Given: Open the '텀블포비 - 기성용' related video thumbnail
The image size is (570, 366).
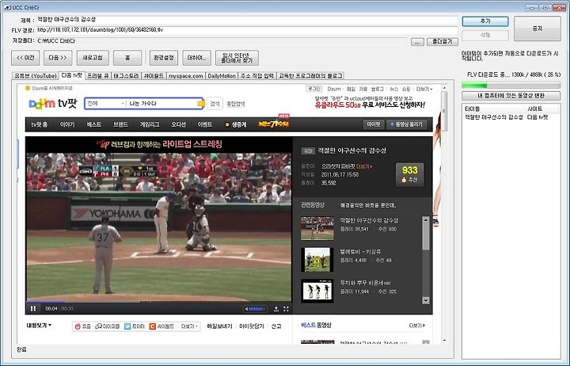Looking at the screenshot, I should 317,259.
